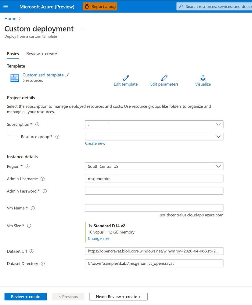This screenshot has height=305, width=252.
Task: Click the Change size link
Action: (x=99, y=238)
